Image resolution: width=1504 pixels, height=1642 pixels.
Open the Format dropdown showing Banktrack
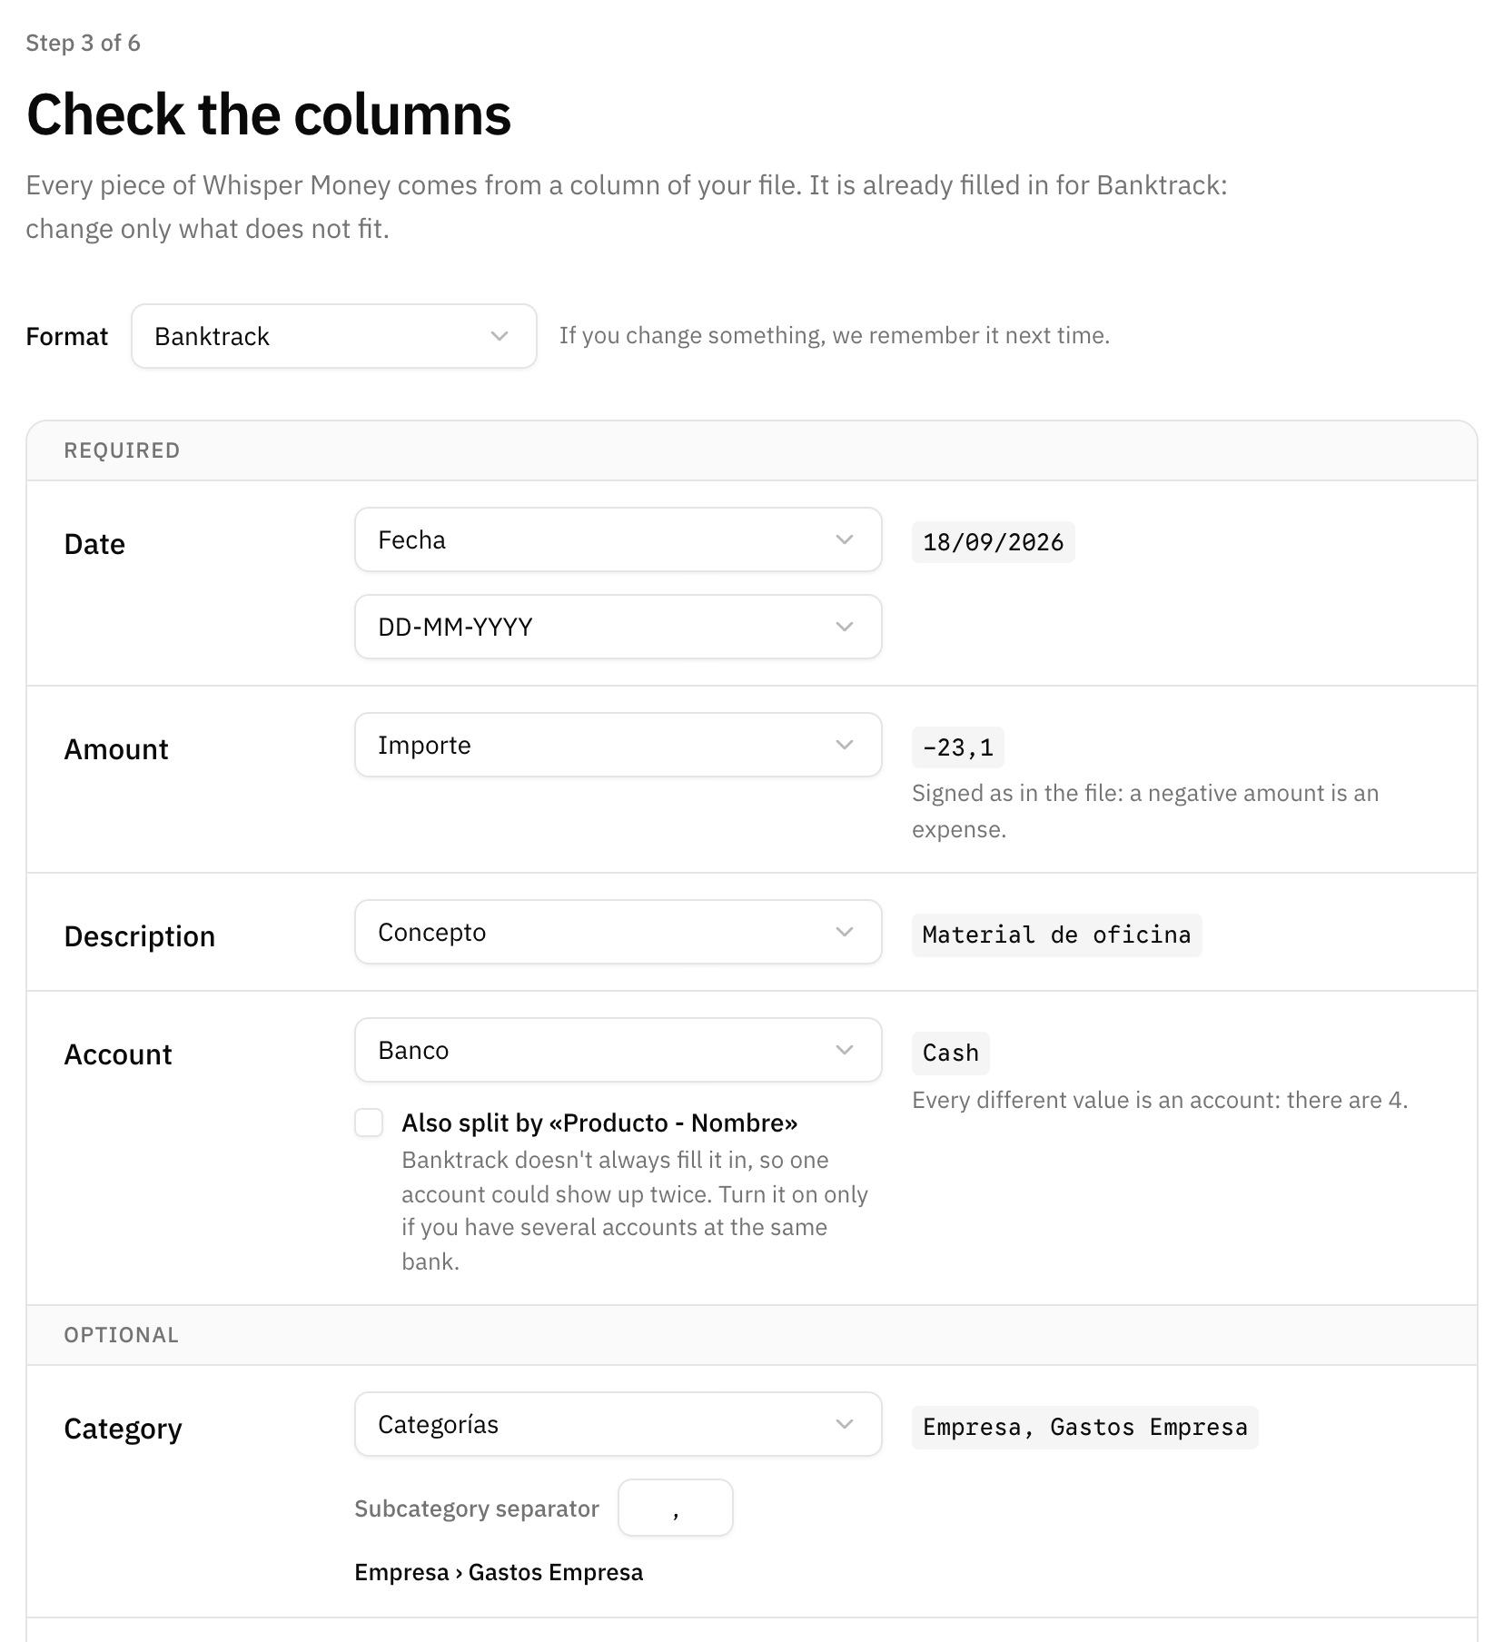[333, 336]
